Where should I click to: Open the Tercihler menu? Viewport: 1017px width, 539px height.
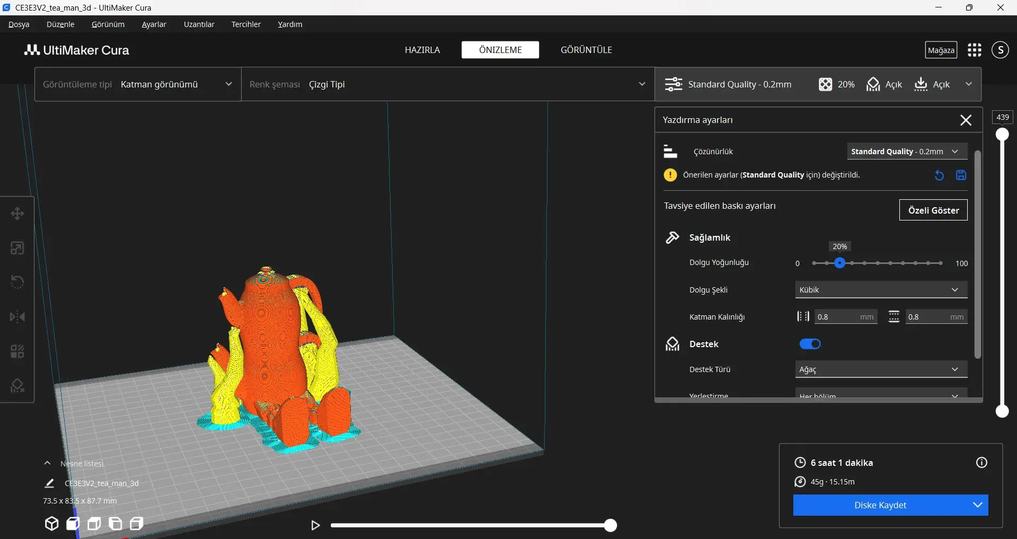click(x=246, y=24)
